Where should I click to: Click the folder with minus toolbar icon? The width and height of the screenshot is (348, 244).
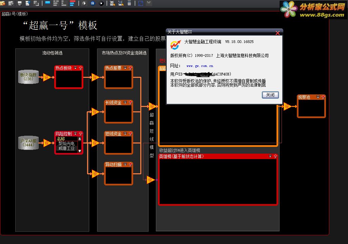pyautogui.click(x=11, y=3)
